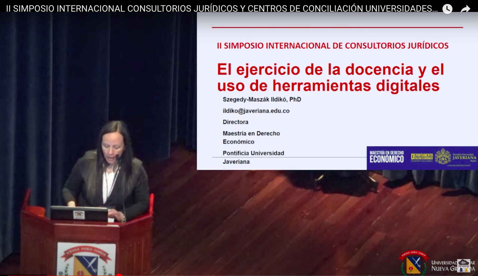Click the 'Maestría en Derecho Económico' banner logo
Screen dimensions: 478x276
point(387,157)
